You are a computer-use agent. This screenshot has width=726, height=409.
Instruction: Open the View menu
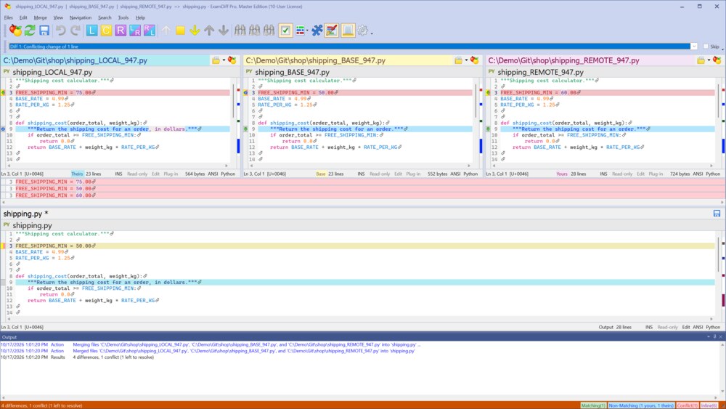58,17
